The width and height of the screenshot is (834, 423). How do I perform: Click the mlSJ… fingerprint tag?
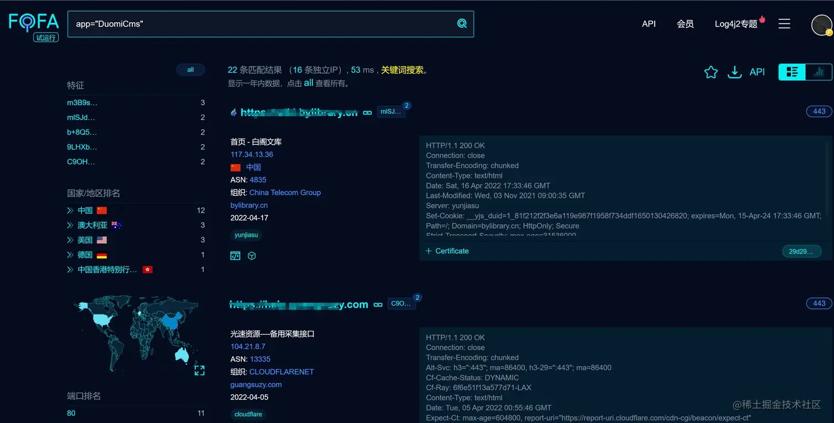391,112
